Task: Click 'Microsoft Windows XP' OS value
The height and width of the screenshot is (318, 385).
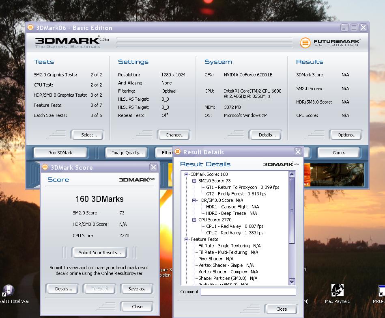Action: 245,115
